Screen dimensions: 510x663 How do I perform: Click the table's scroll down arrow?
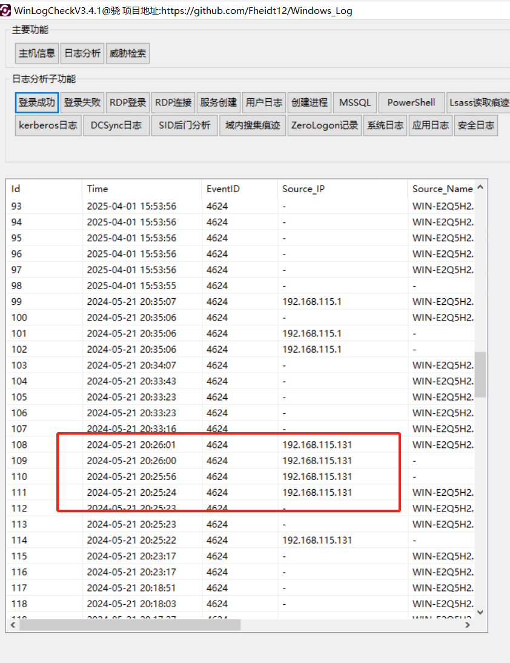click(480, 612)
